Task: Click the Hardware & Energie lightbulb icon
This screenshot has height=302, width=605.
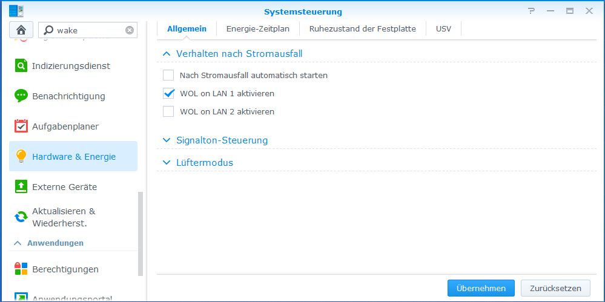Action: pos(21,157)
